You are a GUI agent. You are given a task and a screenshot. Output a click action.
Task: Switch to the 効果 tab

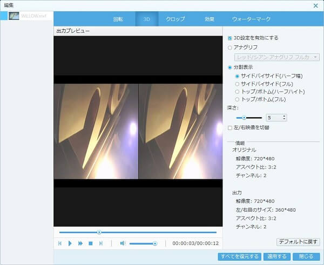[x=210, y=19]
